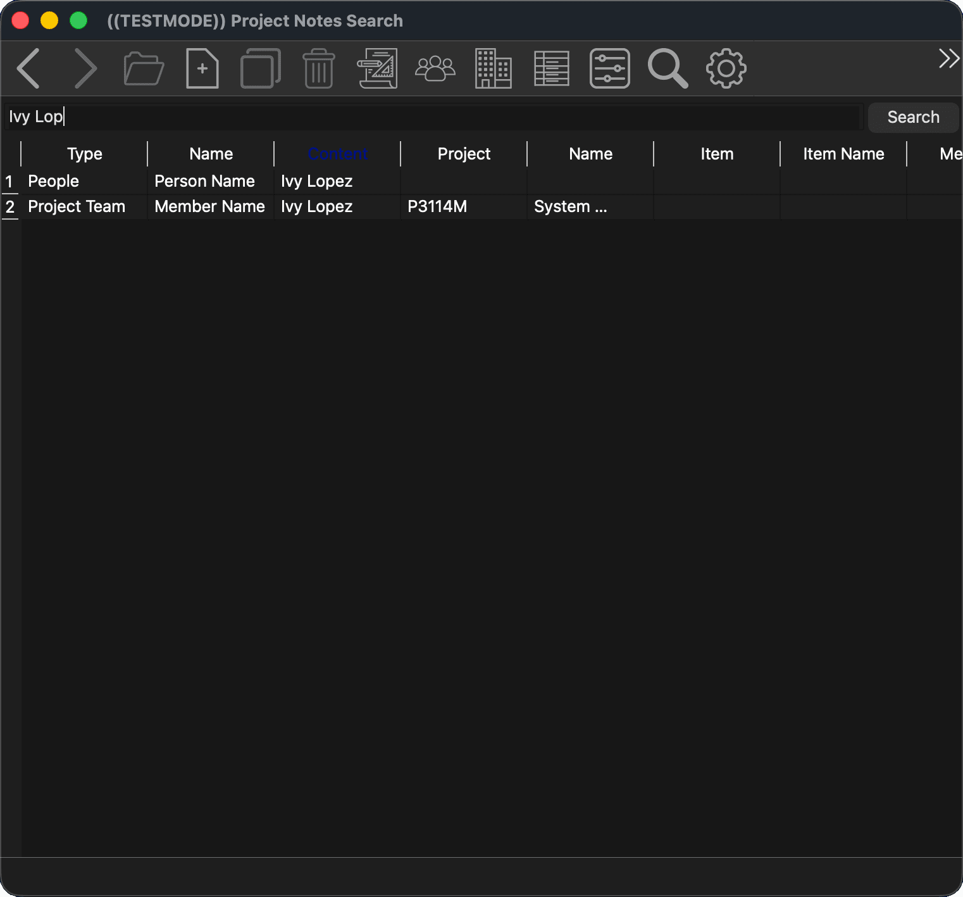Maximize the window with the green button
The image size is (963, 897).
point(78,20)
